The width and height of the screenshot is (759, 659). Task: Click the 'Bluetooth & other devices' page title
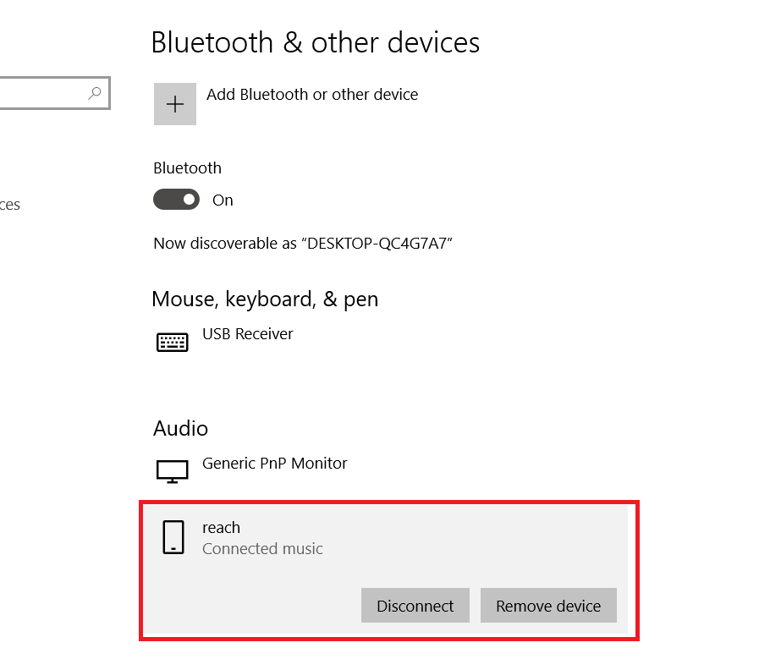coord(315,42)
